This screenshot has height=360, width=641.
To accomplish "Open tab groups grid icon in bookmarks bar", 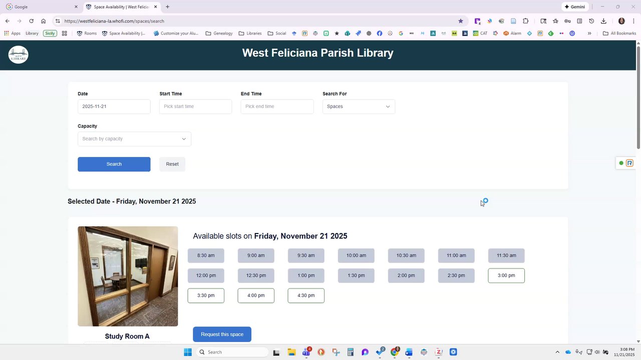I will [x=65, y=33].
